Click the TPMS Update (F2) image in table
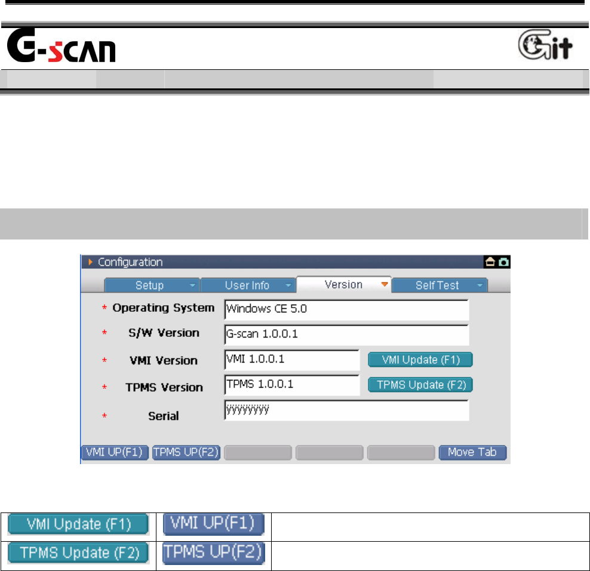This screenshot has height=571, width=590. [x=78, y=553]
